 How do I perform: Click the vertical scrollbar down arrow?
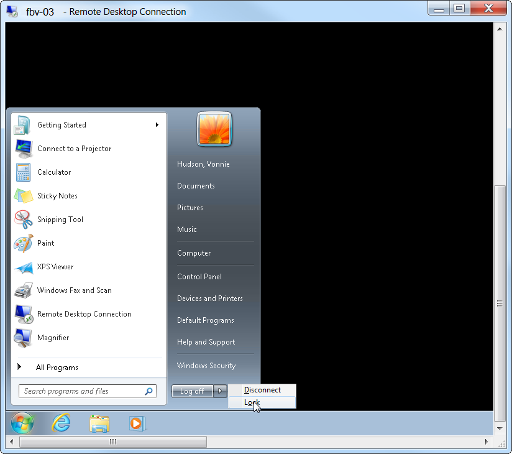tap(500, 428)
